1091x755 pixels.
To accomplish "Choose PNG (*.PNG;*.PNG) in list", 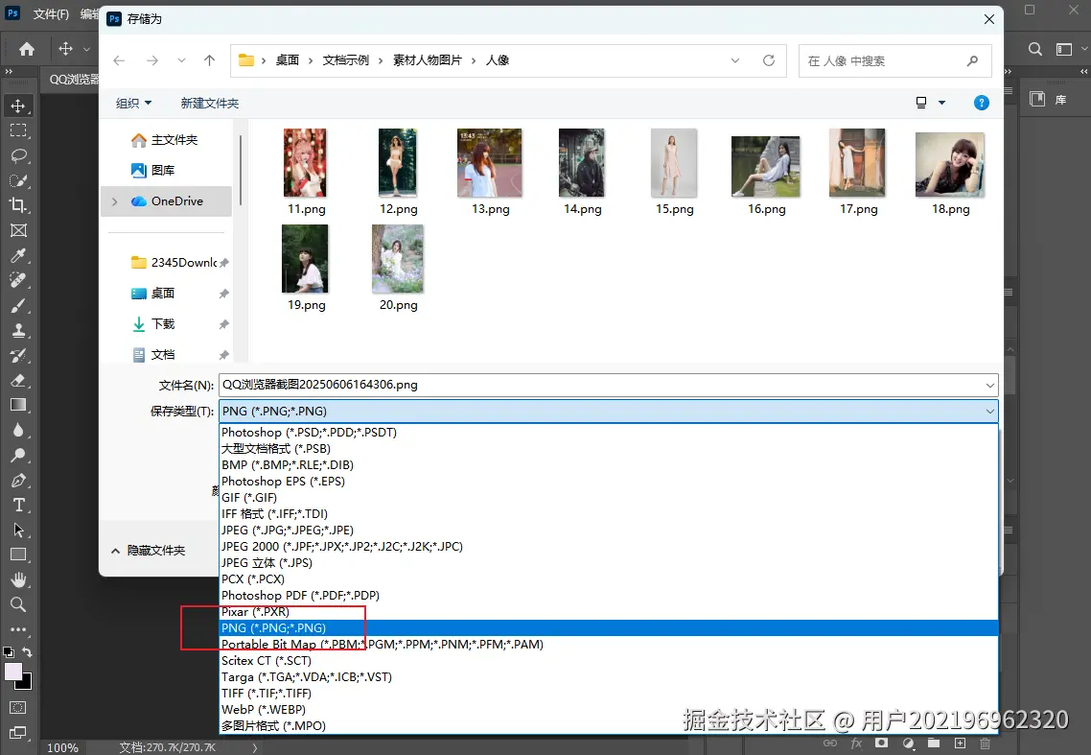I will [x=609, y=628].
